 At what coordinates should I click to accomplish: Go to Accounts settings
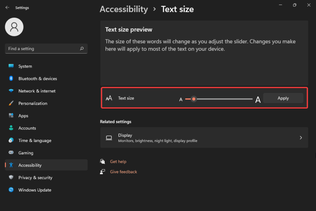(46, 128)
